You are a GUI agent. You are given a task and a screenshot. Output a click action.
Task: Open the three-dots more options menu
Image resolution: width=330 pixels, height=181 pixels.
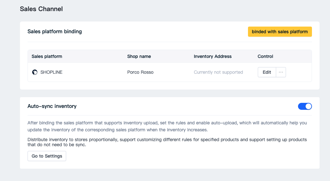point(281,72)
